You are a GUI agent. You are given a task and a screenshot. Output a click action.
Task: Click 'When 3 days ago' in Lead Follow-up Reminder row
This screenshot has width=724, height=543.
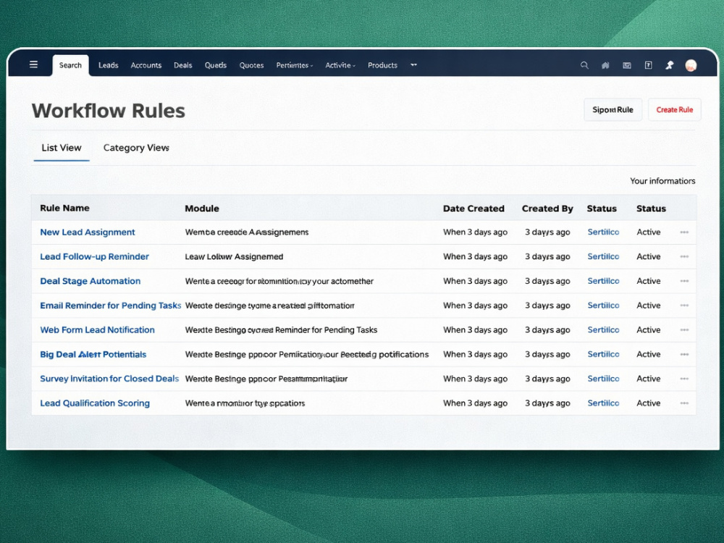(475, 257)
